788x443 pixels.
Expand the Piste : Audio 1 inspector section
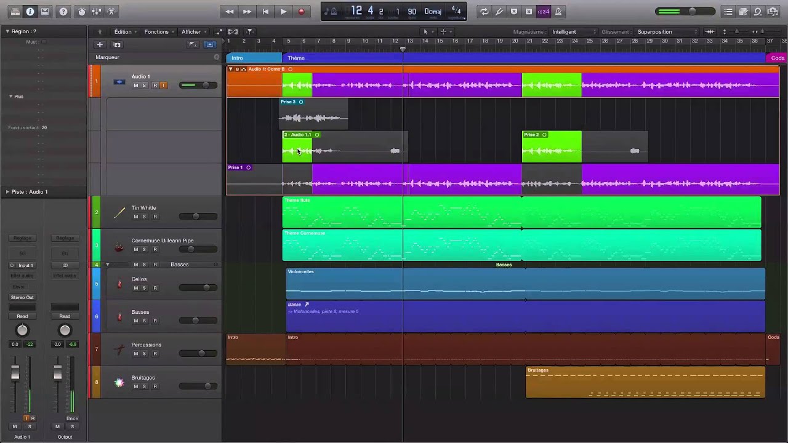tap(7, 192)
